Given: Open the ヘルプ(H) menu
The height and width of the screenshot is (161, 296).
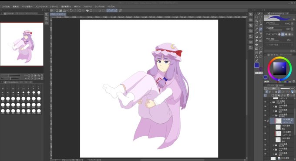Looking at the screenshot, I should pos(111,7).
